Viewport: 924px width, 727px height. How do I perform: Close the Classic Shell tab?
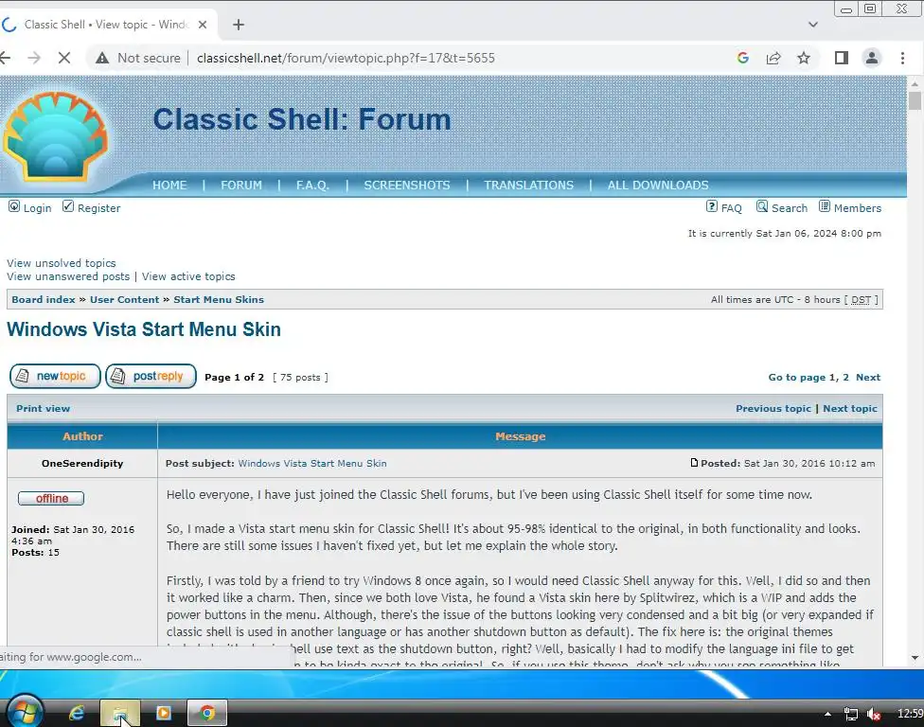[203, 25]
